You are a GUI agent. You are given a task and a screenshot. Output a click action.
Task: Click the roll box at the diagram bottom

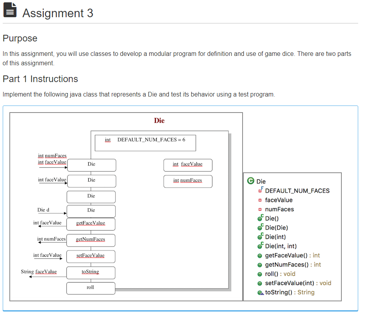(x=91, y=288)
